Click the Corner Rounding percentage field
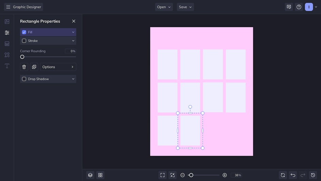 click(70, 51)
